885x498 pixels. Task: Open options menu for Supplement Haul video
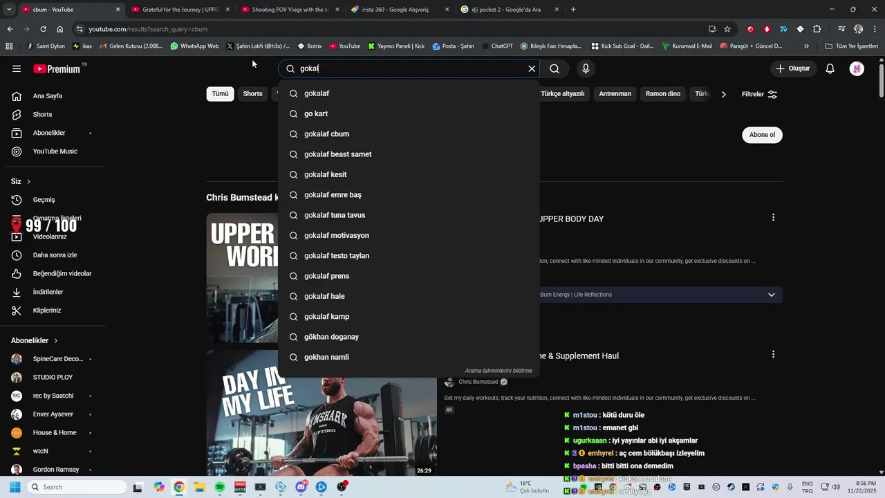(773, 354)
